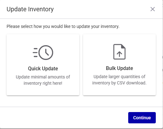Click the word 'Continue' on blue button

(142, 118)
